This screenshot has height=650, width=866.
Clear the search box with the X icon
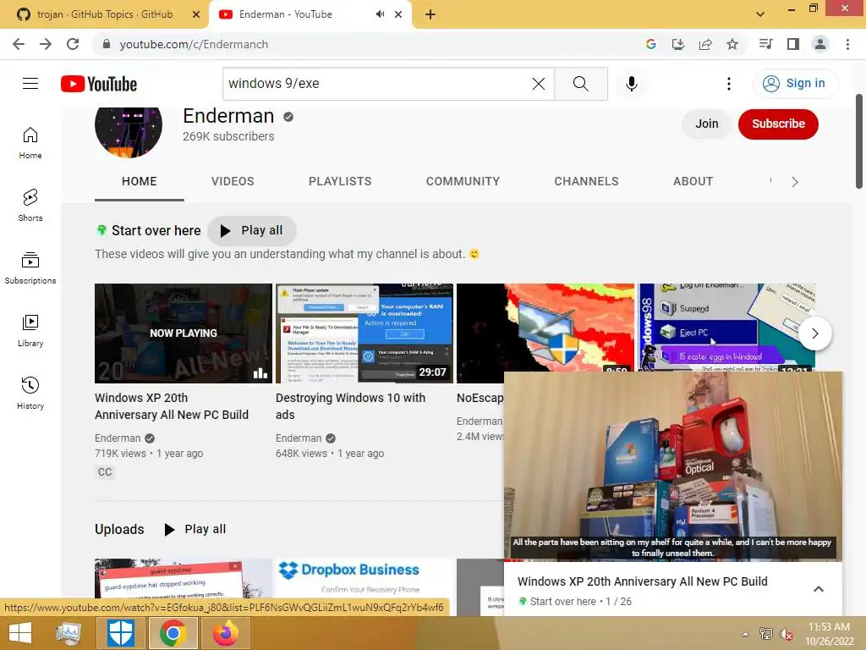[x=539, y=84]
